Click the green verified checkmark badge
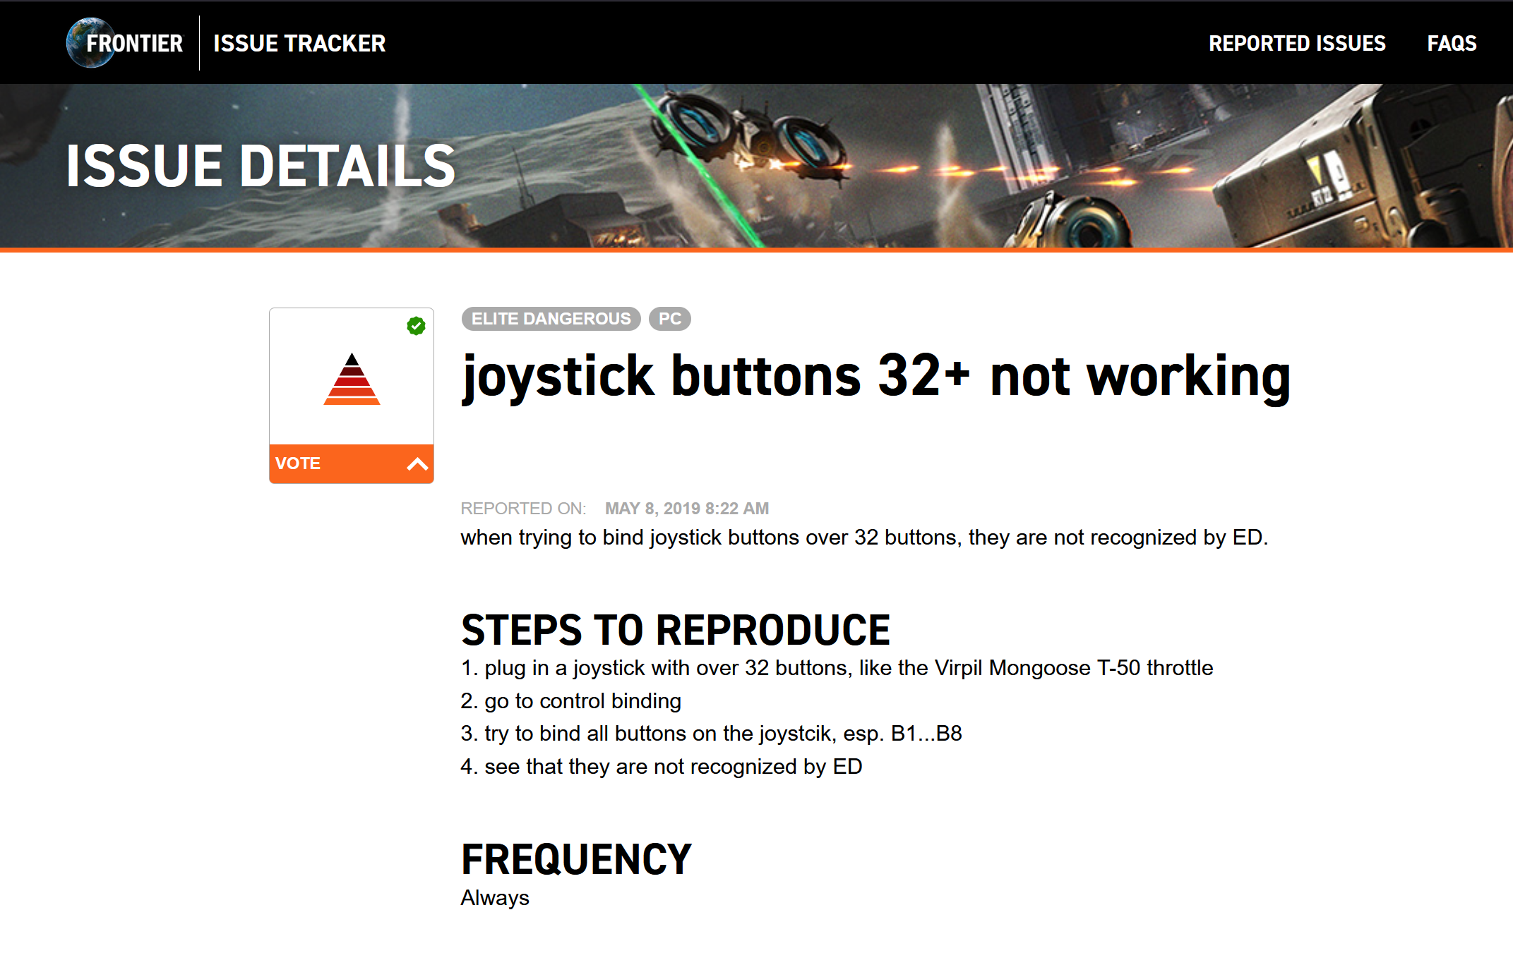This screenshot has width=1513, height=953. click(416, 325)
